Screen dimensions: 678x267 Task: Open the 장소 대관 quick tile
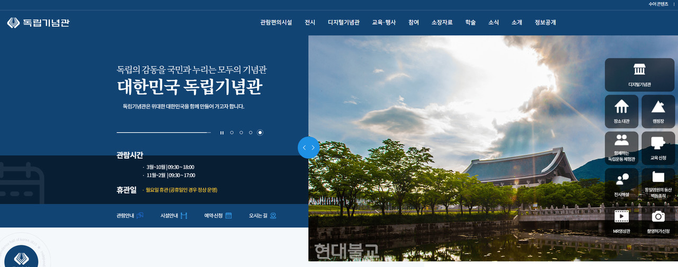pos(621,112)
